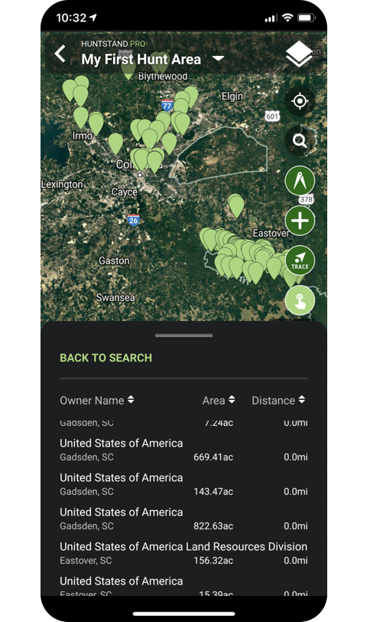The width and height of the screenshot is (367, 622).
Task: Tap the Interstate 26 shield on map
Action: pyautogui.click(x=133, y=220)
